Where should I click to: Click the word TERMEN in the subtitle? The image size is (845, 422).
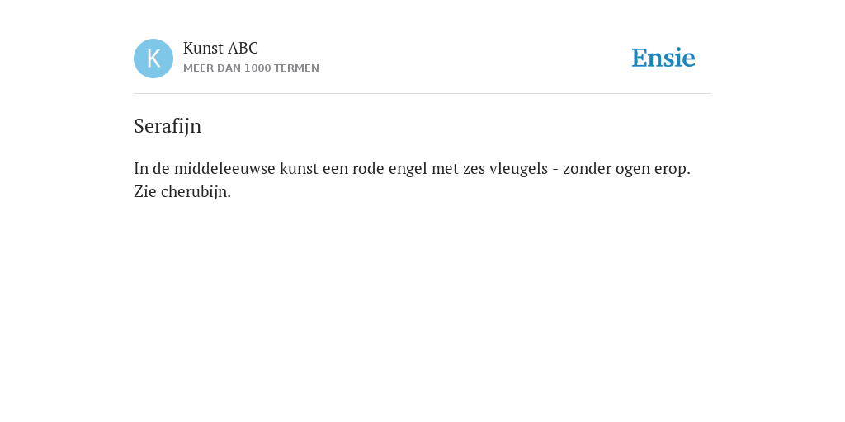pos(296,68)
